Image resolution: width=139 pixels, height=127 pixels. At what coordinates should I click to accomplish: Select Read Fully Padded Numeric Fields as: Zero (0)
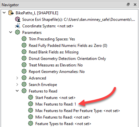68,46
